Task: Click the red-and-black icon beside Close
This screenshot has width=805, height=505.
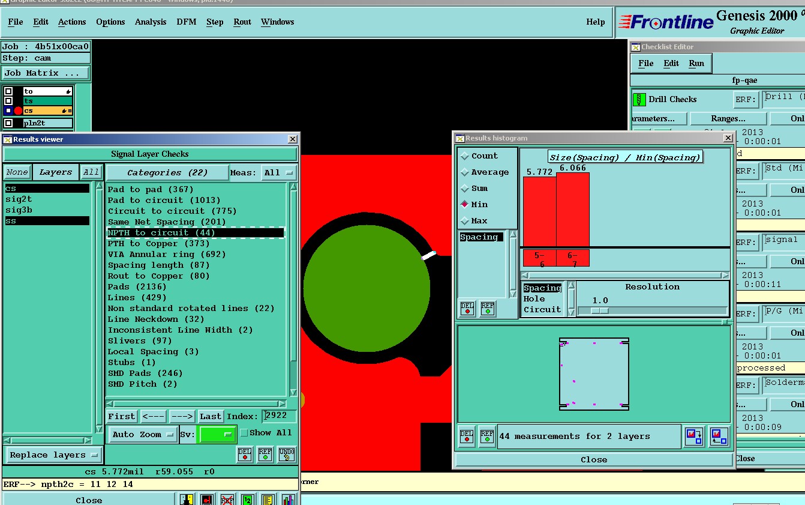Action: click(207, 500)
